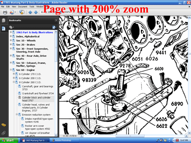191x143 pixels.
Task: Open Cylinder block and cylinder head 3767
Action: (36, 99)
